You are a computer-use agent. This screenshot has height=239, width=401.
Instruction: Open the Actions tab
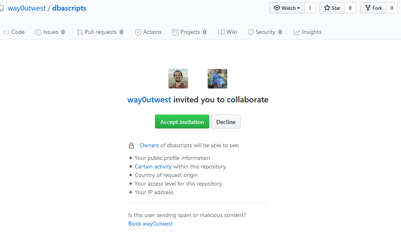point(148,32)
